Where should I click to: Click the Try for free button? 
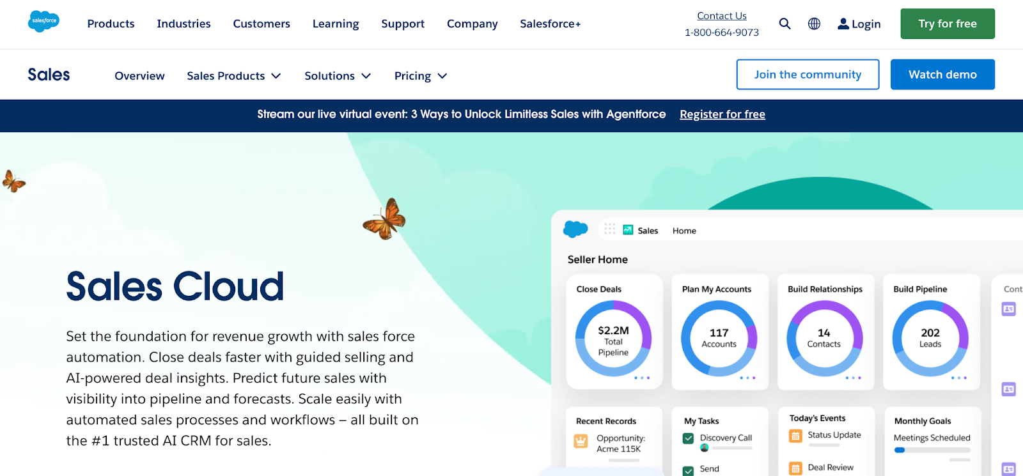coord(947,24)
